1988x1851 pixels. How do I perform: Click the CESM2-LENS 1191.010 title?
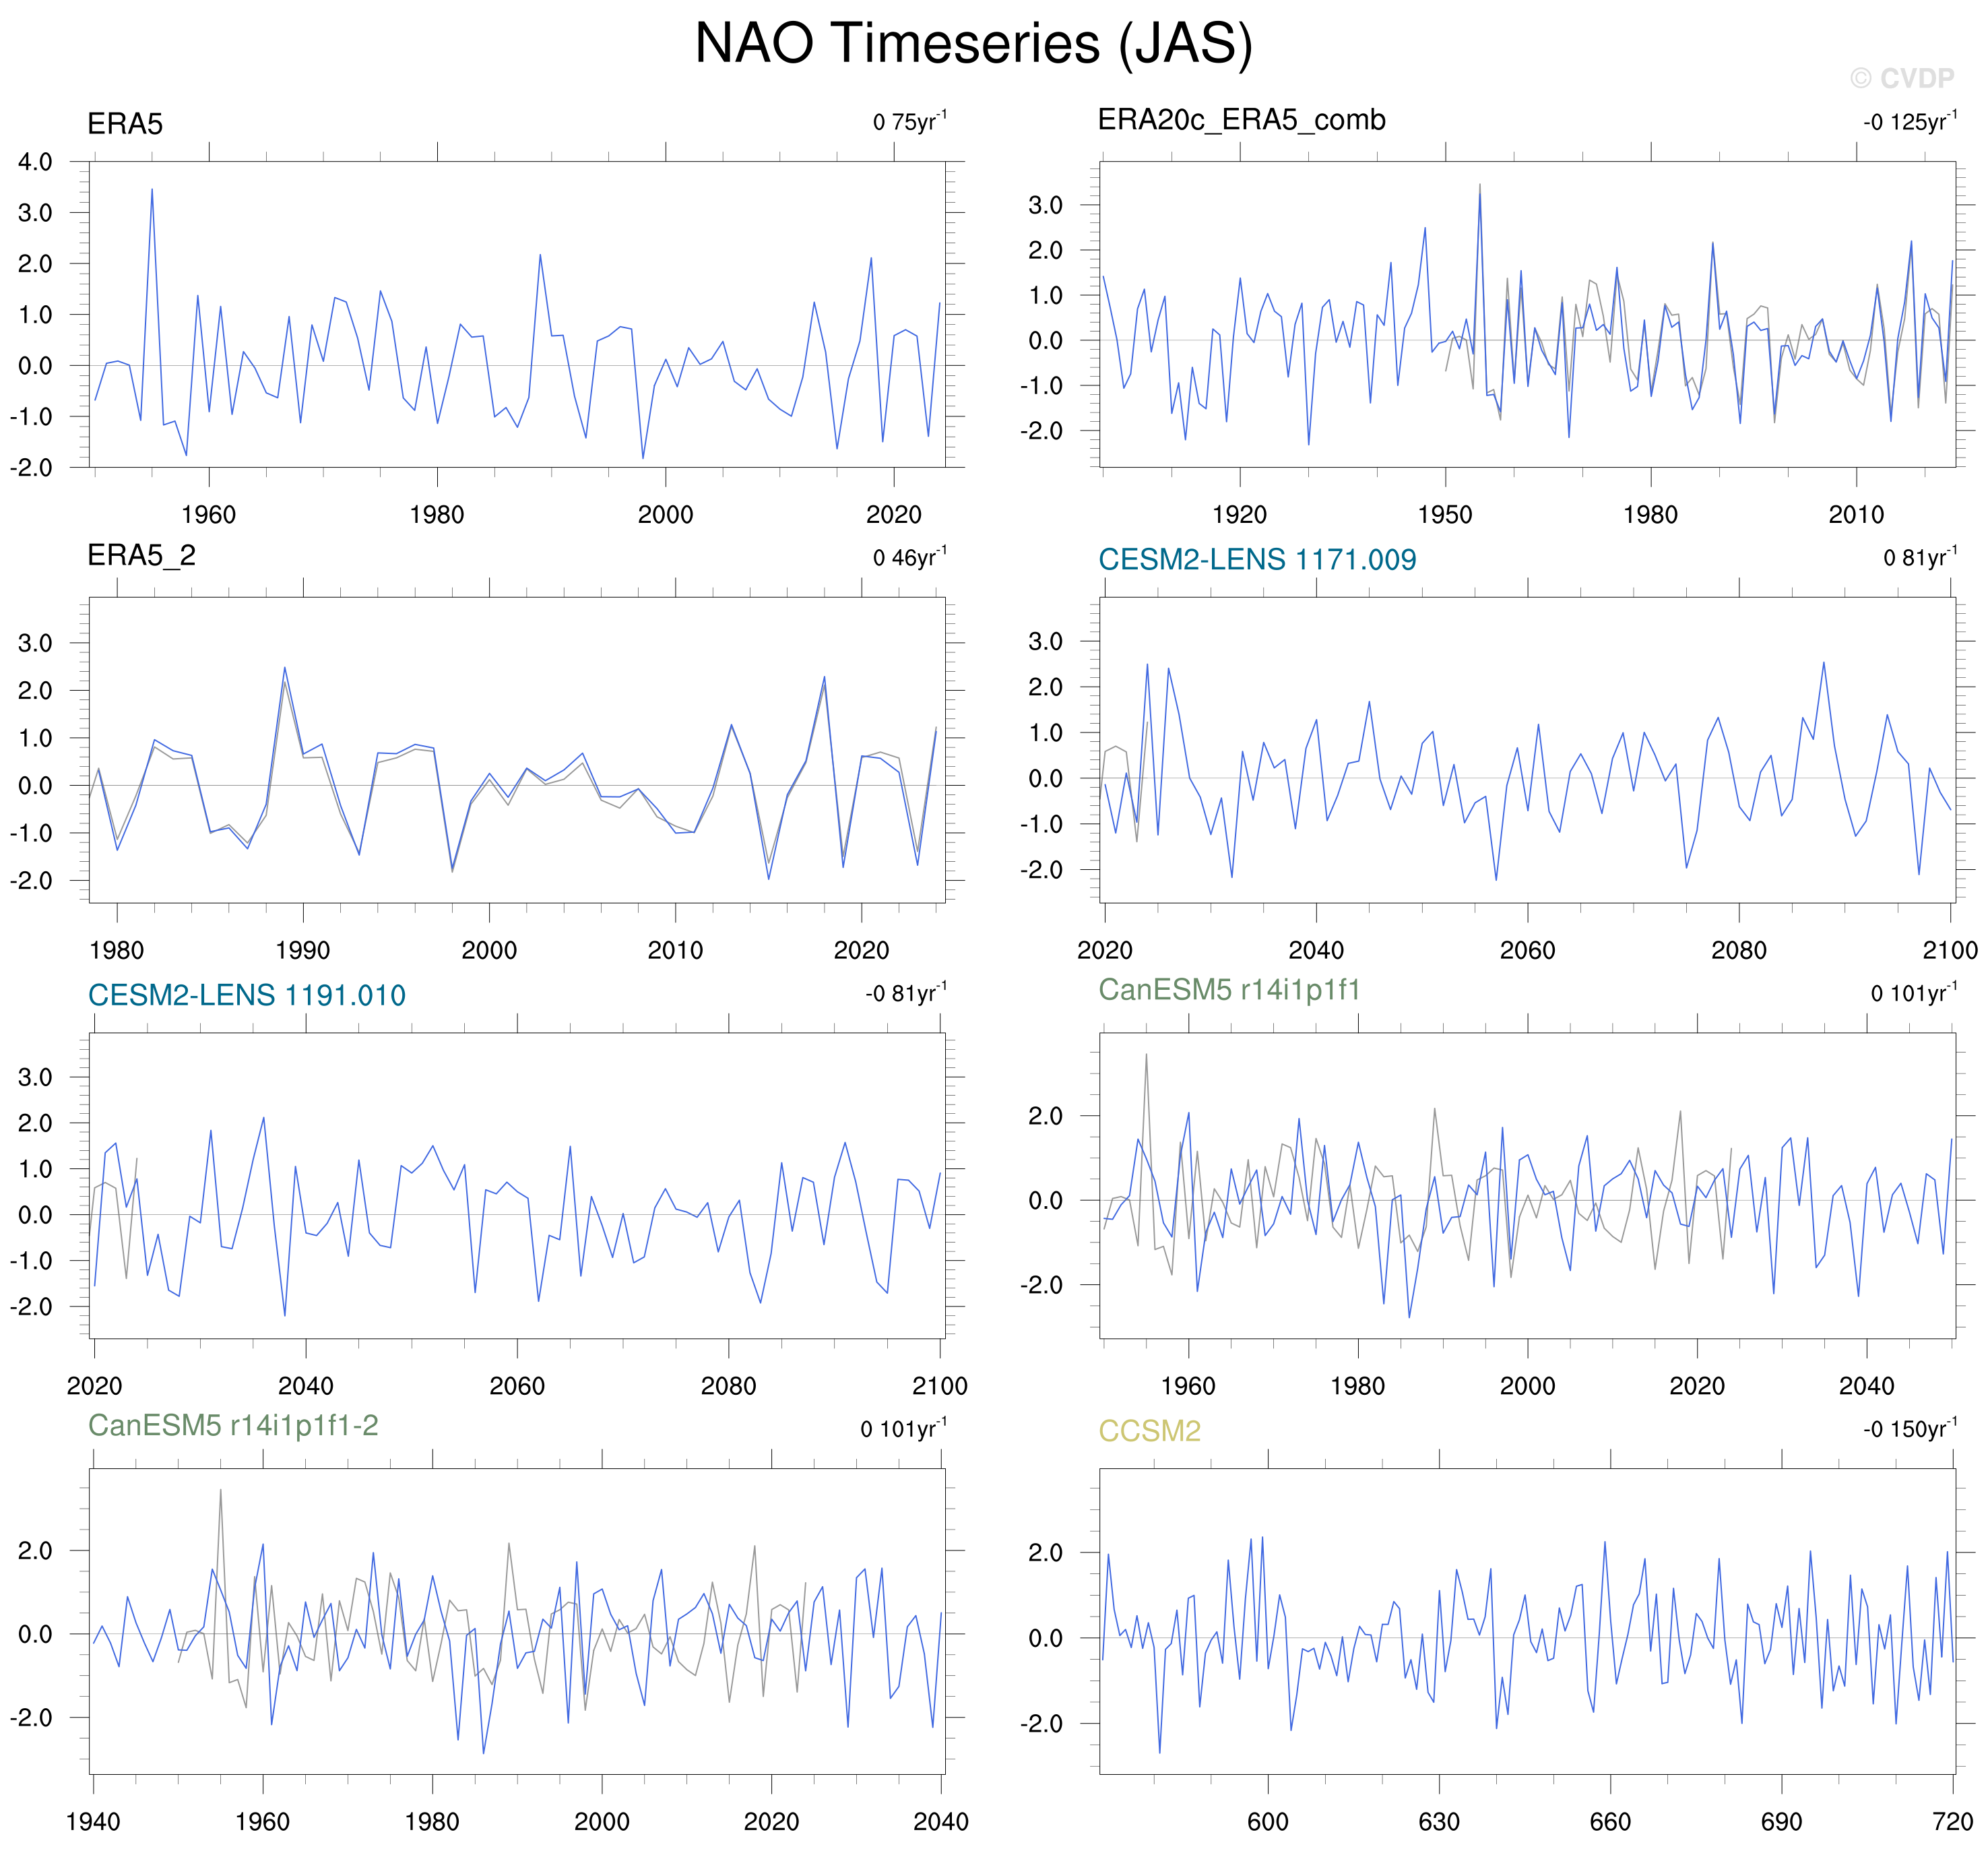click(x=247, y=995)
